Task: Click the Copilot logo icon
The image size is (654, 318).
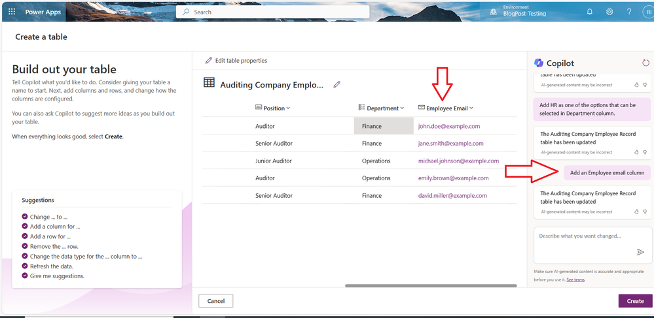Action: click(539, 63)
